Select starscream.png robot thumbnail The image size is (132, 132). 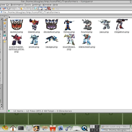[x=86, y=40]
